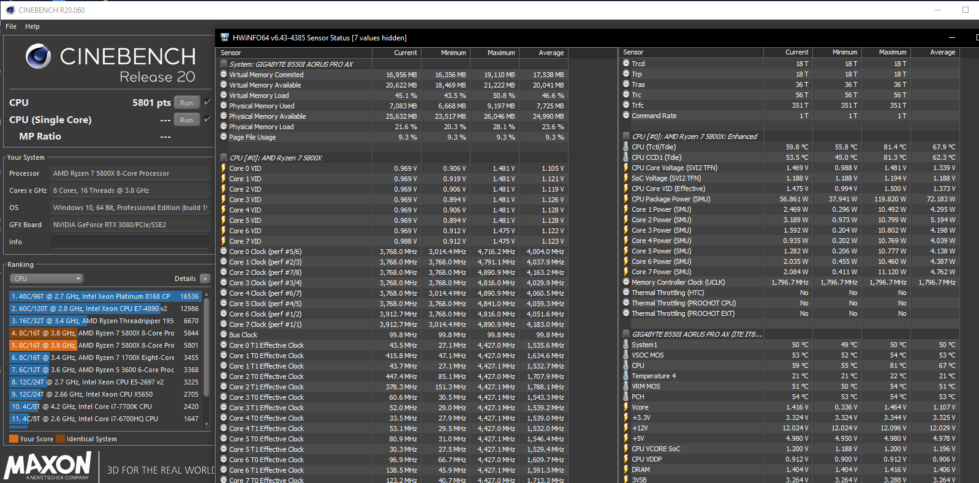Click the Identical System brown swatch
Image resolution: width=979 pixels, height=483 pixels.
pyautogui.click(x=60, y=439)
